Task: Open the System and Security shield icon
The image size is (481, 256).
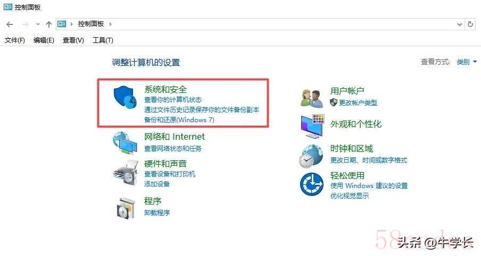Action: (125, 97)
